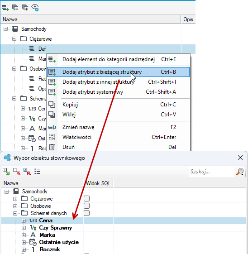Collapse the Samochody node in the dialog
This screenshot has height=254, width=248.
click(6, 192)
